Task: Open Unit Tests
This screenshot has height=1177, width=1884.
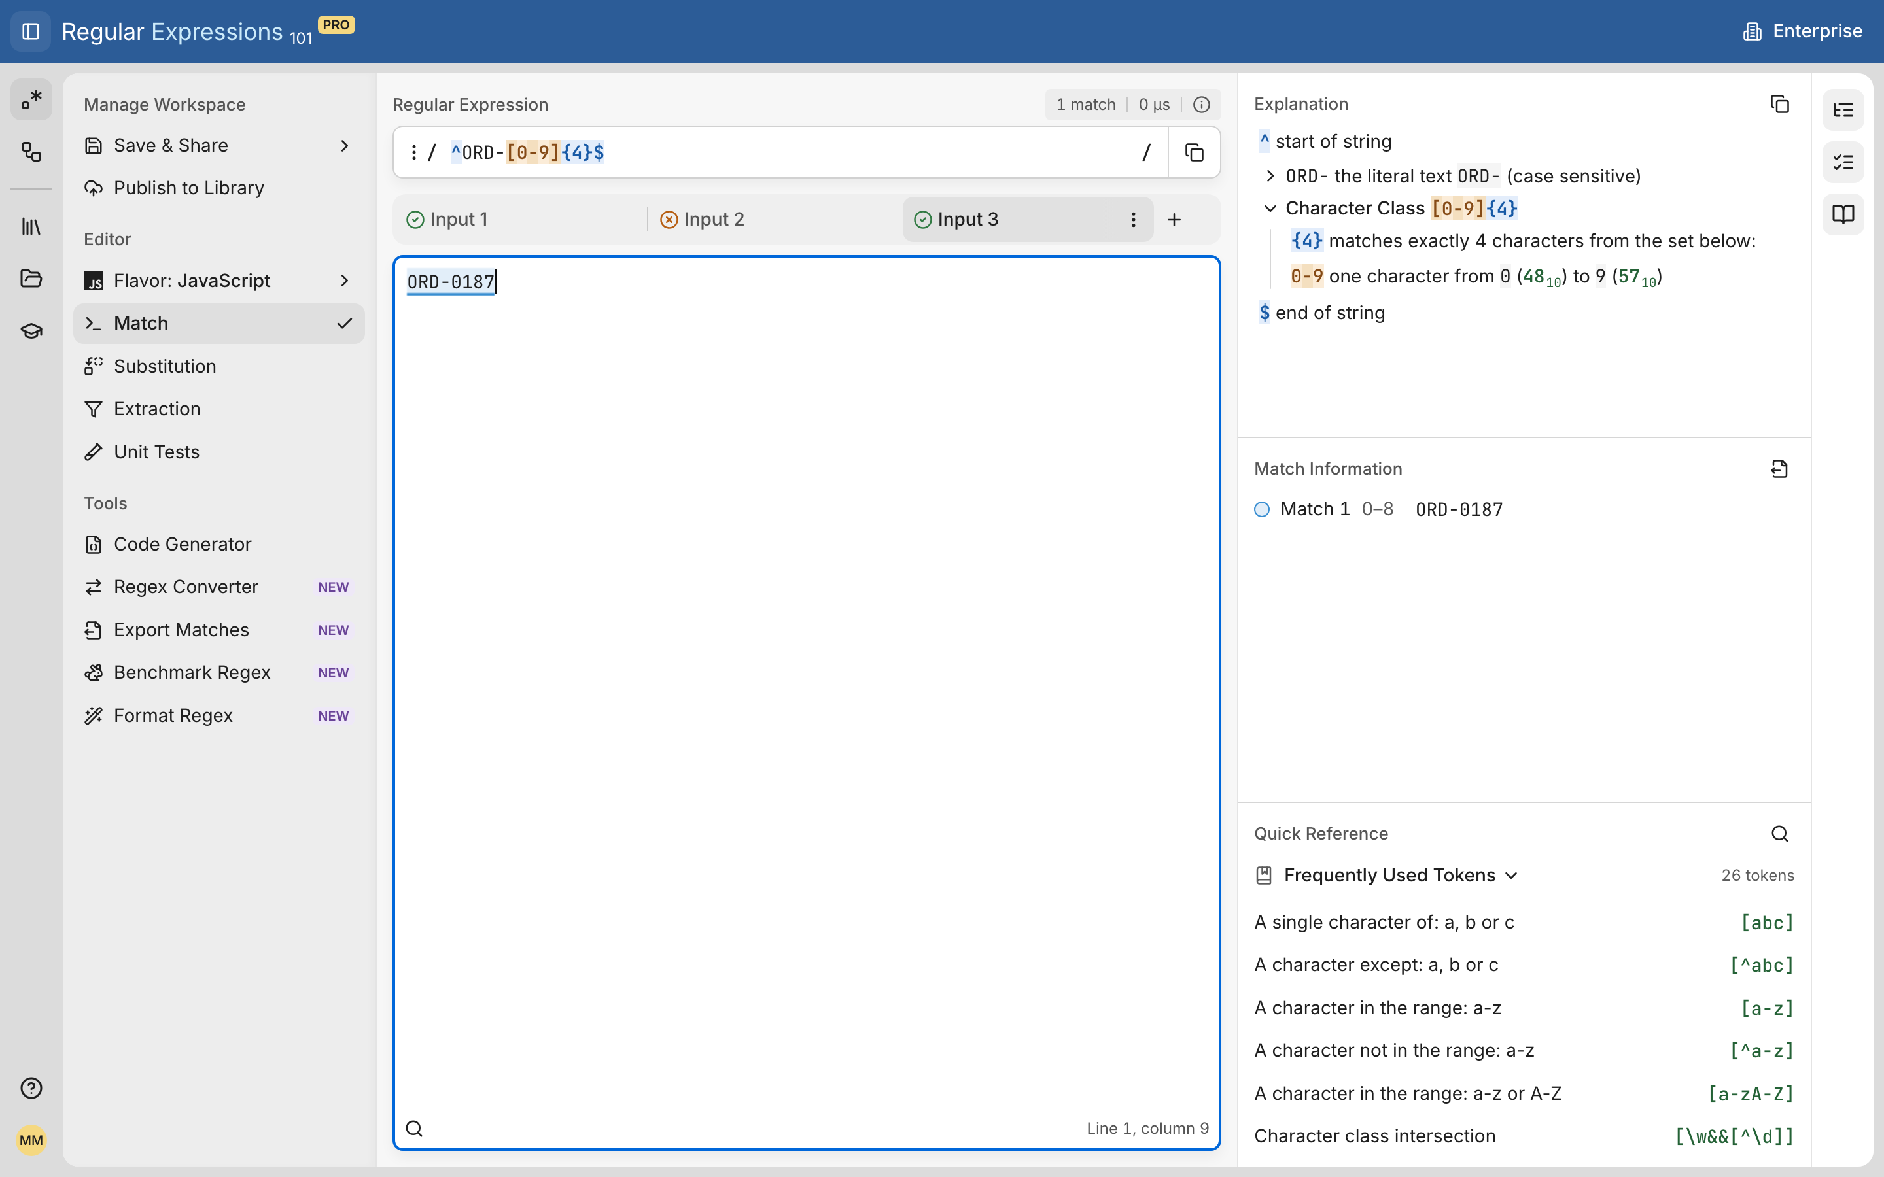Action: [218, 451]
